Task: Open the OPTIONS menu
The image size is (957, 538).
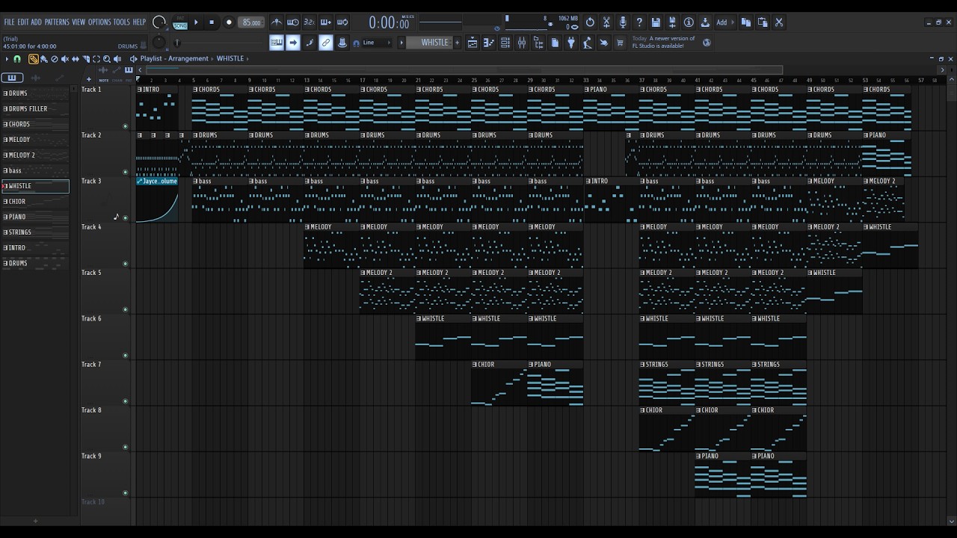Action: pos(99,22)
